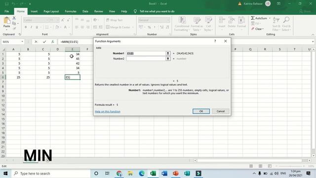Select row 6 header

pyautogui.click(x=3, y=77)
